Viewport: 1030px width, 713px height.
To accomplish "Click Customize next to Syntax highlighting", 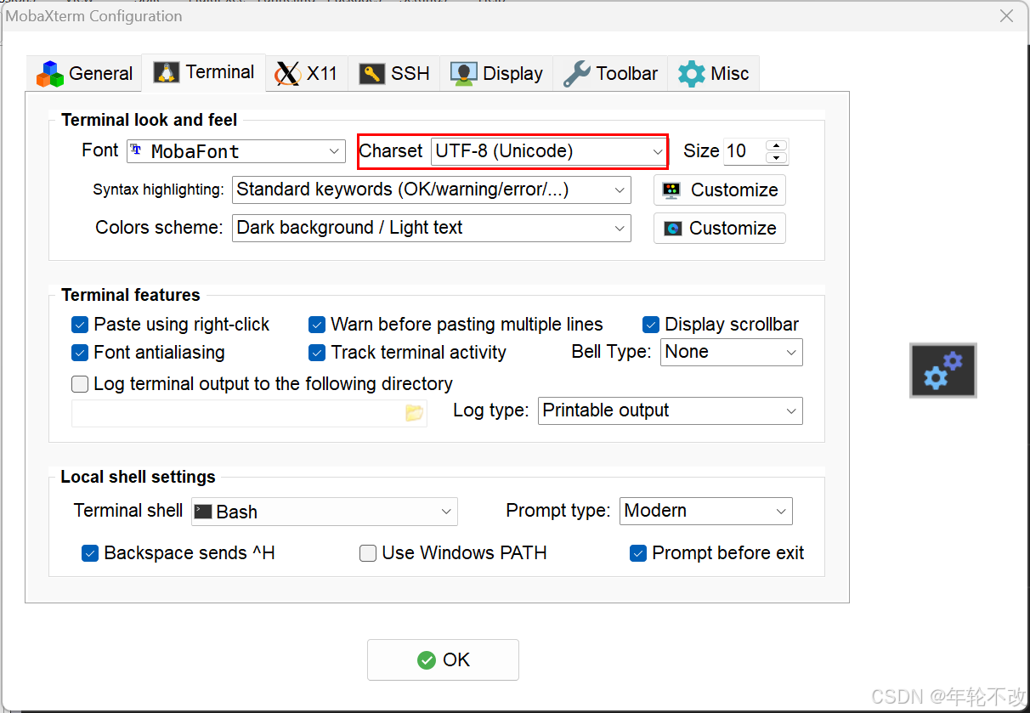I will tap(720, 190).
